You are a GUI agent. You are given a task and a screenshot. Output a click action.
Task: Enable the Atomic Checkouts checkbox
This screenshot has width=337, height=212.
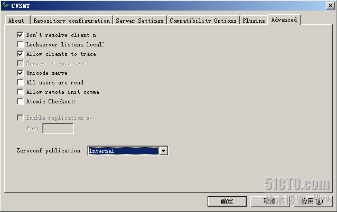[x=21, y=101]
